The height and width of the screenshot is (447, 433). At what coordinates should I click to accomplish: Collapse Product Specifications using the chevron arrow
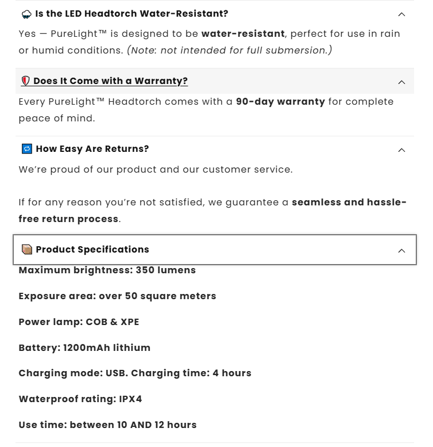[401, 251]
